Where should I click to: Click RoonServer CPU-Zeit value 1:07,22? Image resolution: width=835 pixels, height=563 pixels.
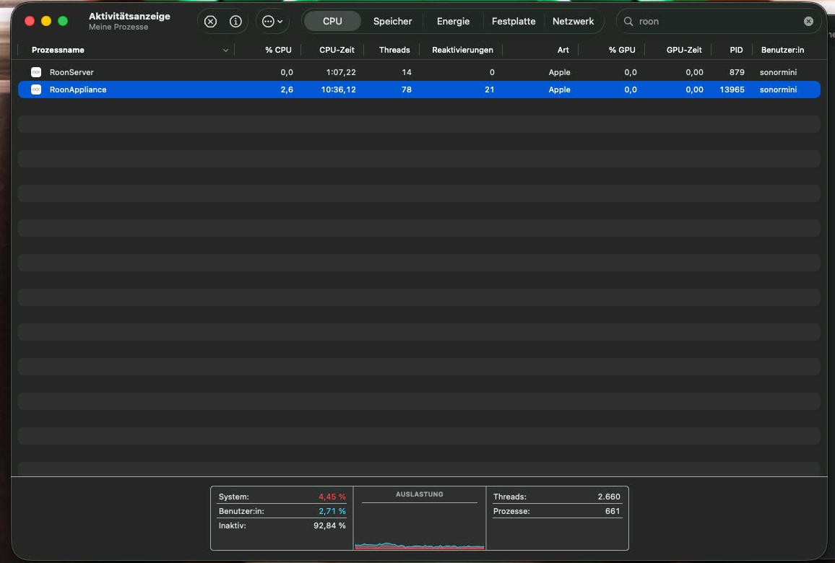[x=341, y=72]
